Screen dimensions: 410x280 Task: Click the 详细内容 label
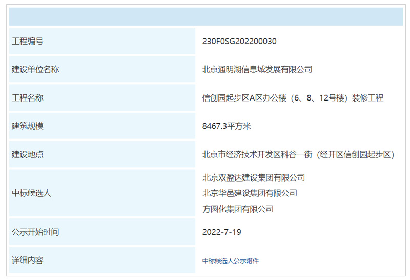point(28,260)
